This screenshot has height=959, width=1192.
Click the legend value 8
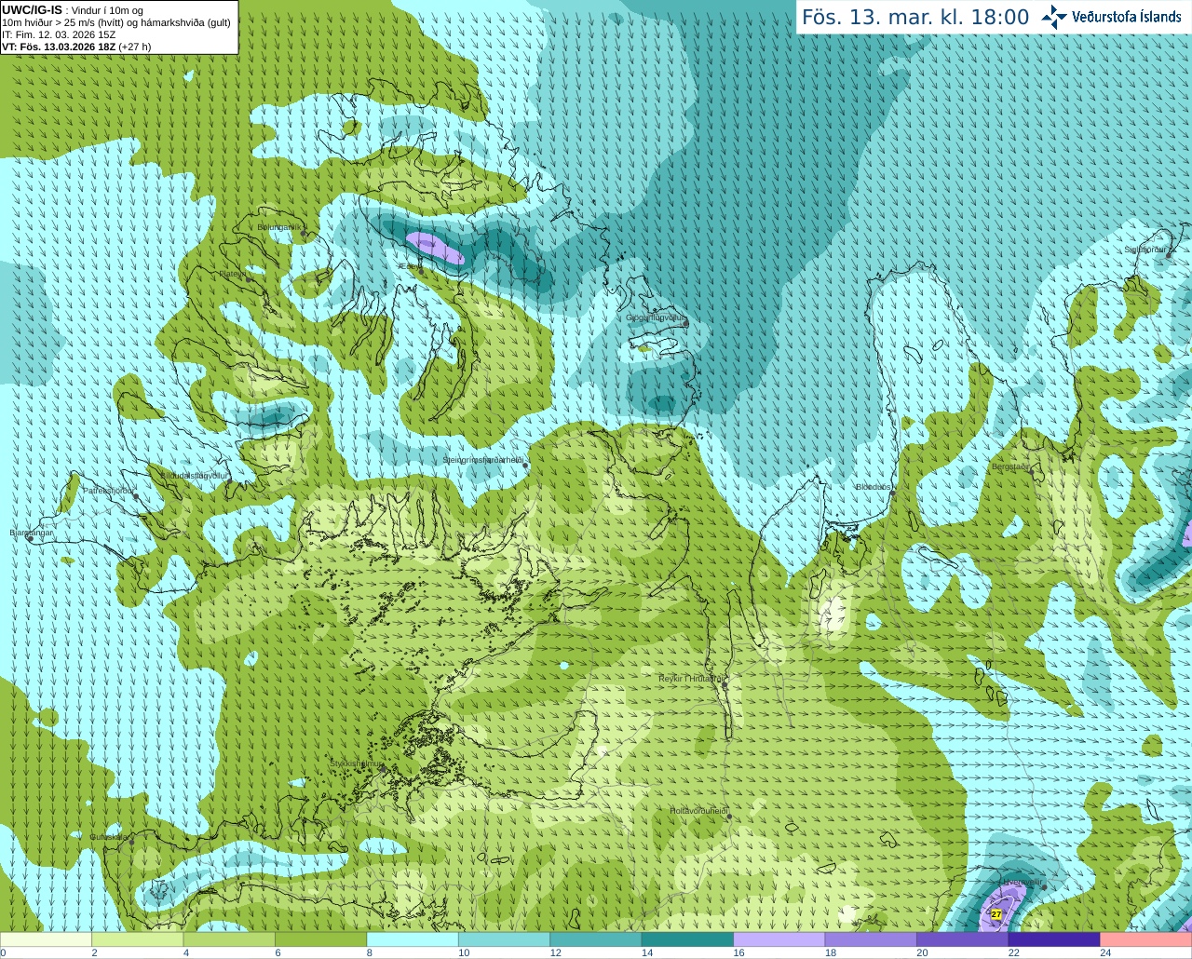(x=370, y=952)
